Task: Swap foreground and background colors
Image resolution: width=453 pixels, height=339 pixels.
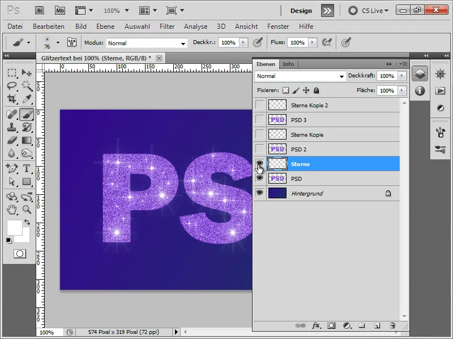Action: click(x=27, y=222)
